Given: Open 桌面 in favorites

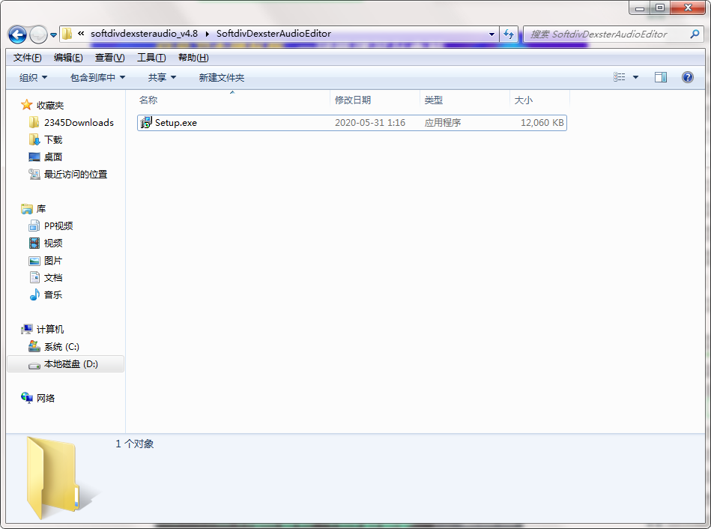Looking at the screenshot, I should [x=53, y=157].
